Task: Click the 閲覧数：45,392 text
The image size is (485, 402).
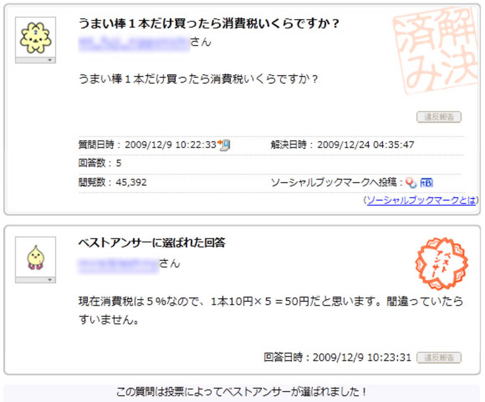Action: 113,183
